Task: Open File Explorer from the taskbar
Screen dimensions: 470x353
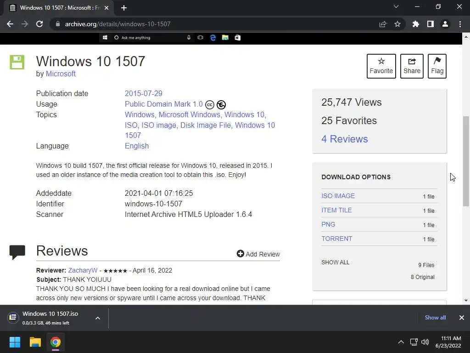Action: tap(35, 342)
